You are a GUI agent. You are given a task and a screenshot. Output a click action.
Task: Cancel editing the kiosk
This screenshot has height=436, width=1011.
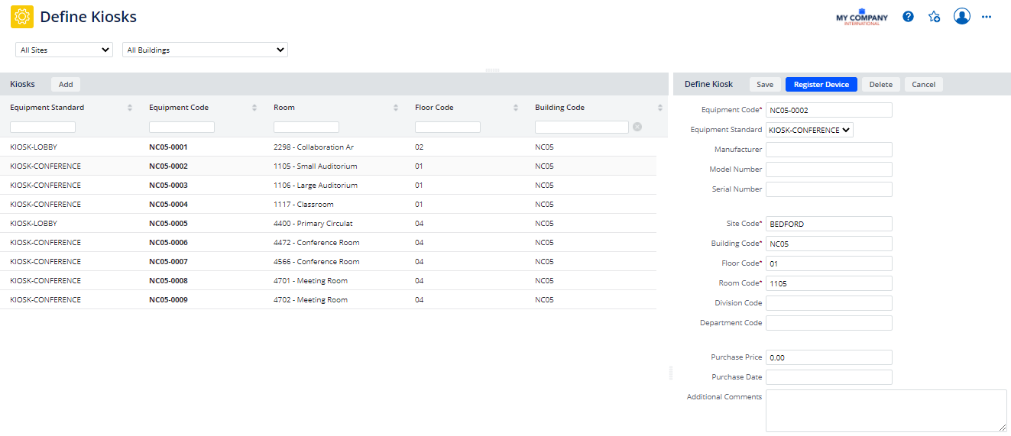tap(923, 85)
